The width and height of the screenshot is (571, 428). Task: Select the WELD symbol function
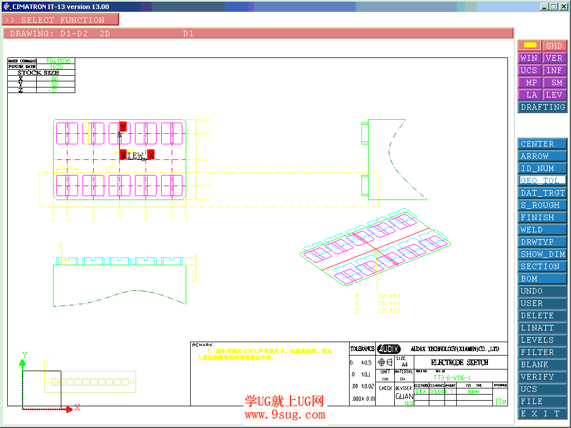pos(543,230)
